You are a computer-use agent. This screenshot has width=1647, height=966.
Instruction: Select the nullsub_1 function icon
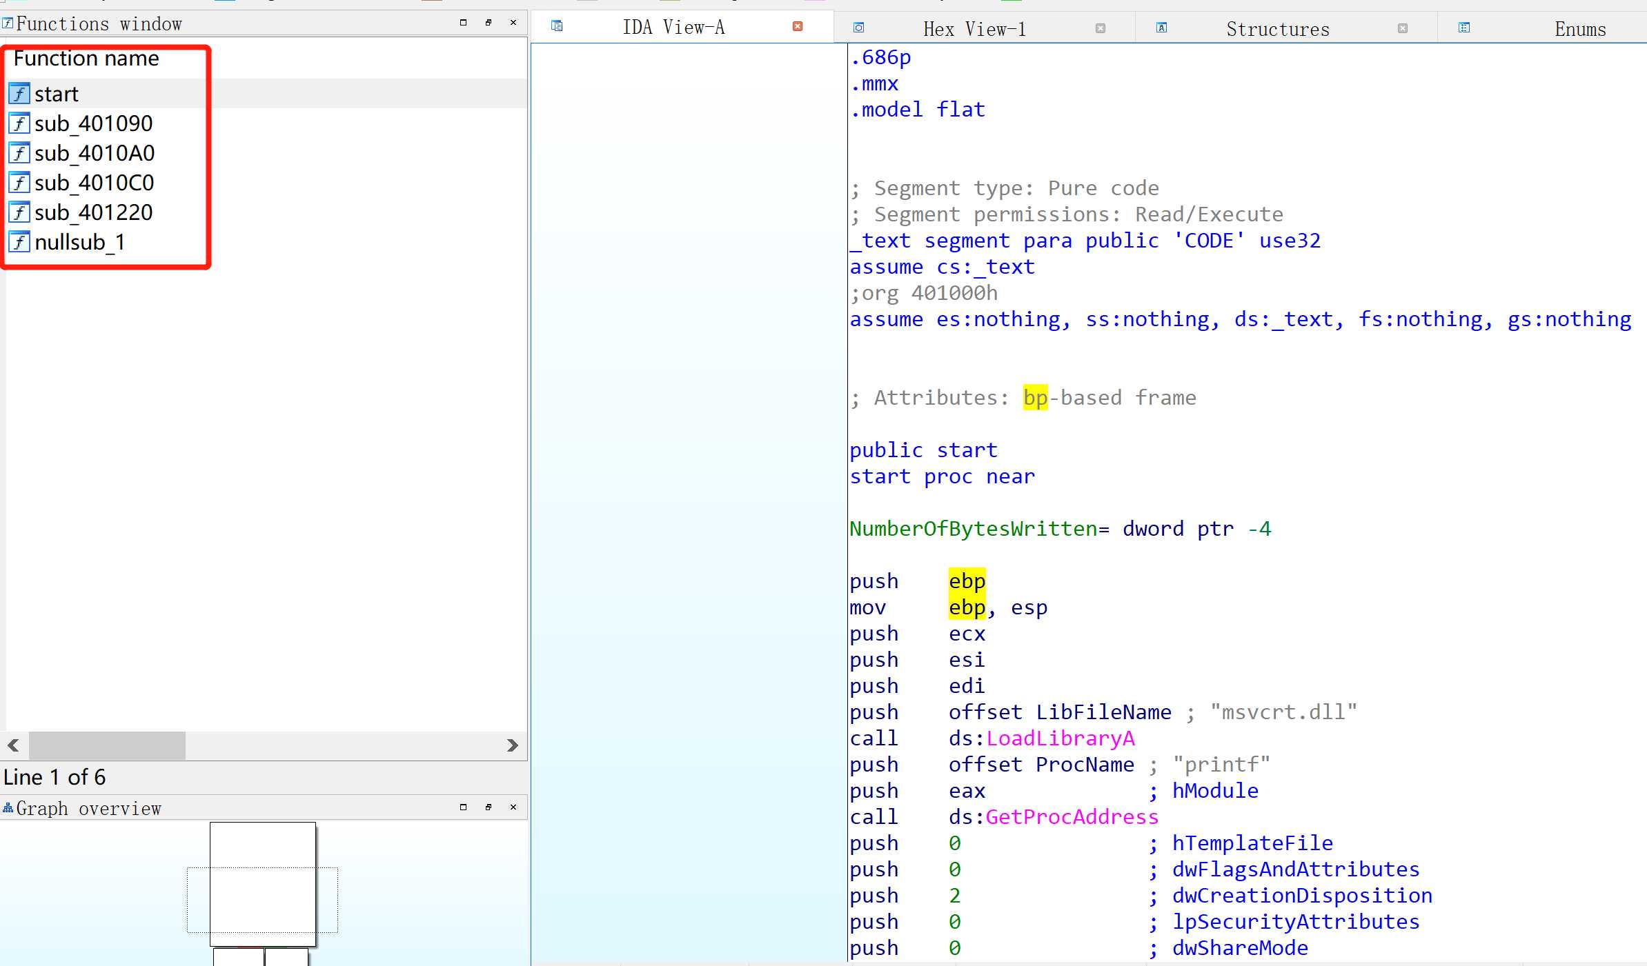[x=19, y=242]
